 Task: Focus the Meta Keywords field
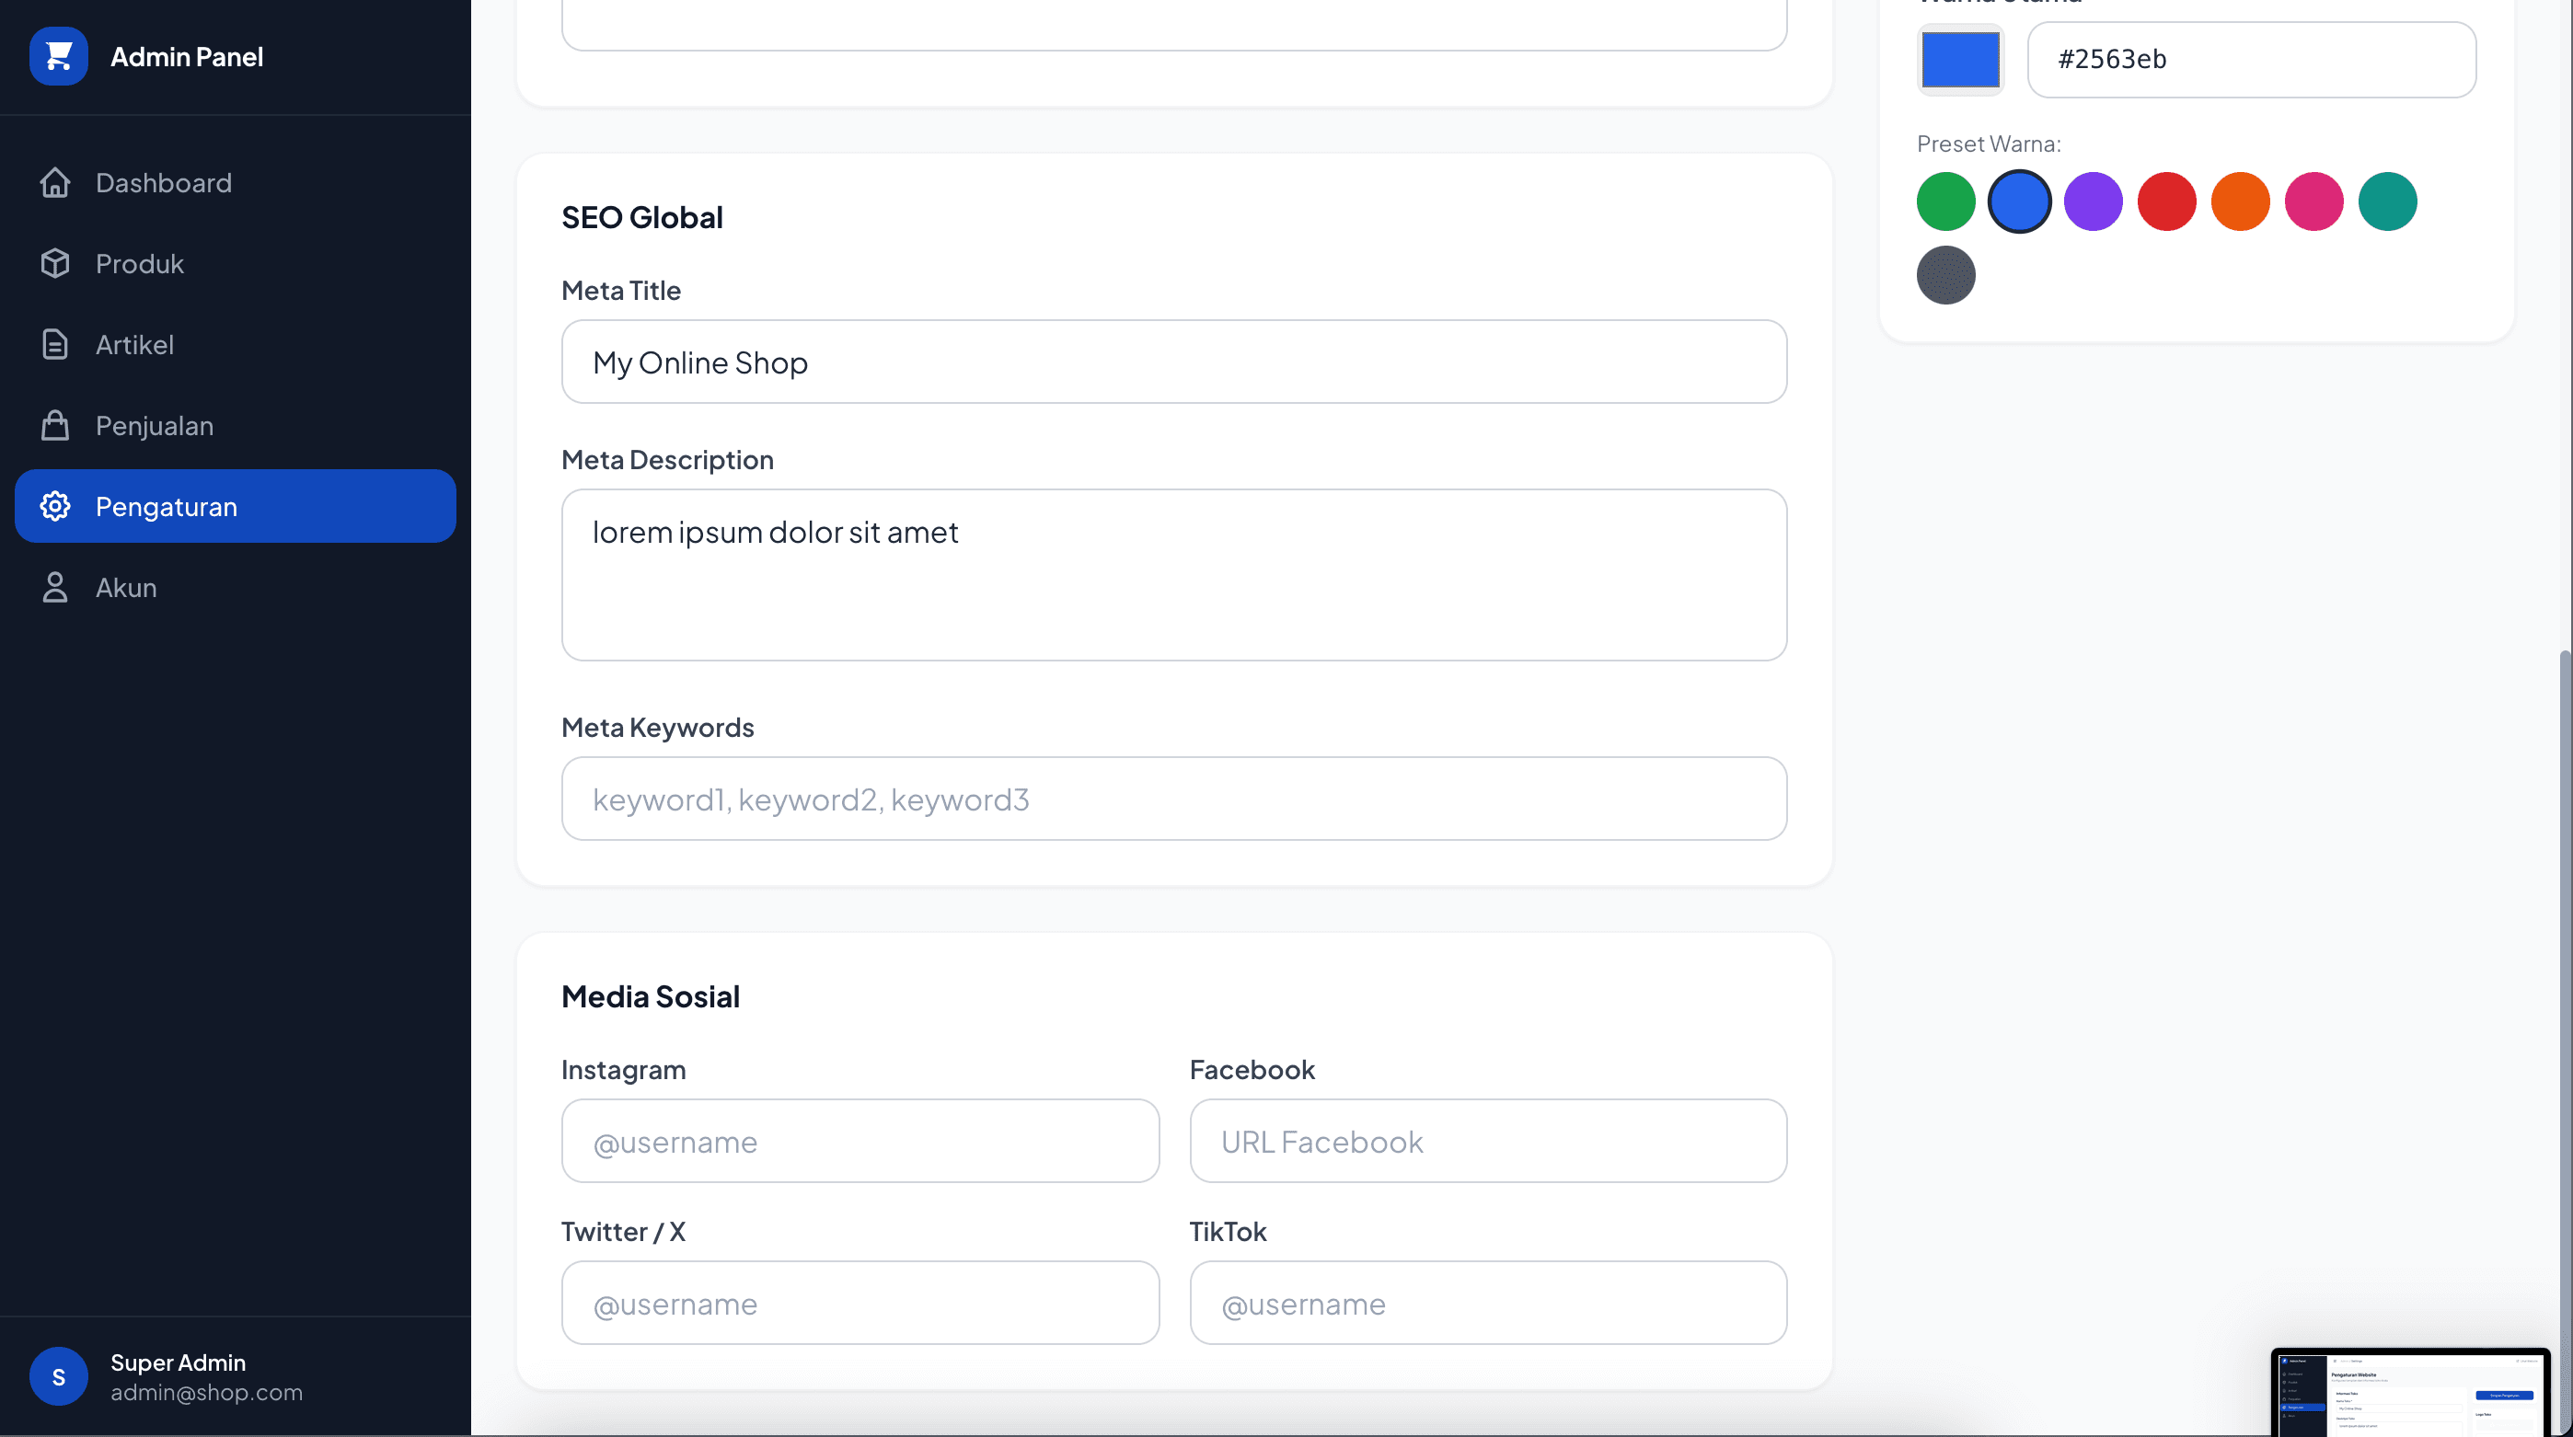[x=1172, y=799]
